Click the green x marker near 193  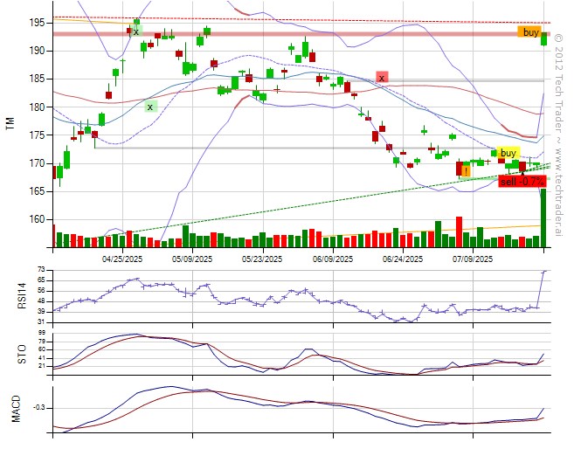click(x=135, y=31)
